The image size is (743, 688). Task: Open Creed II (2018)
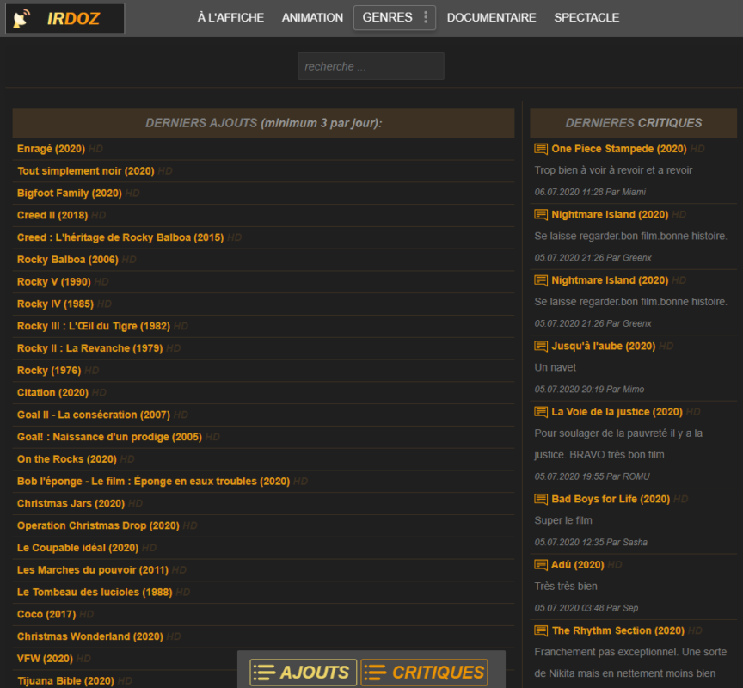pyautogui.click(x=52, y=215)
